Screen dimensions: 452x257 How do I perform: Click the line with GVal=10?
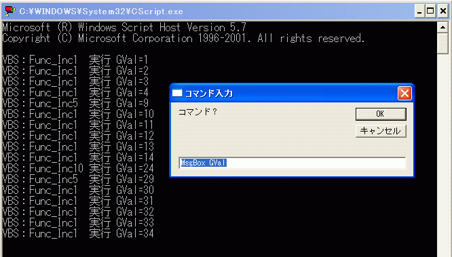(x=78, y=115)
